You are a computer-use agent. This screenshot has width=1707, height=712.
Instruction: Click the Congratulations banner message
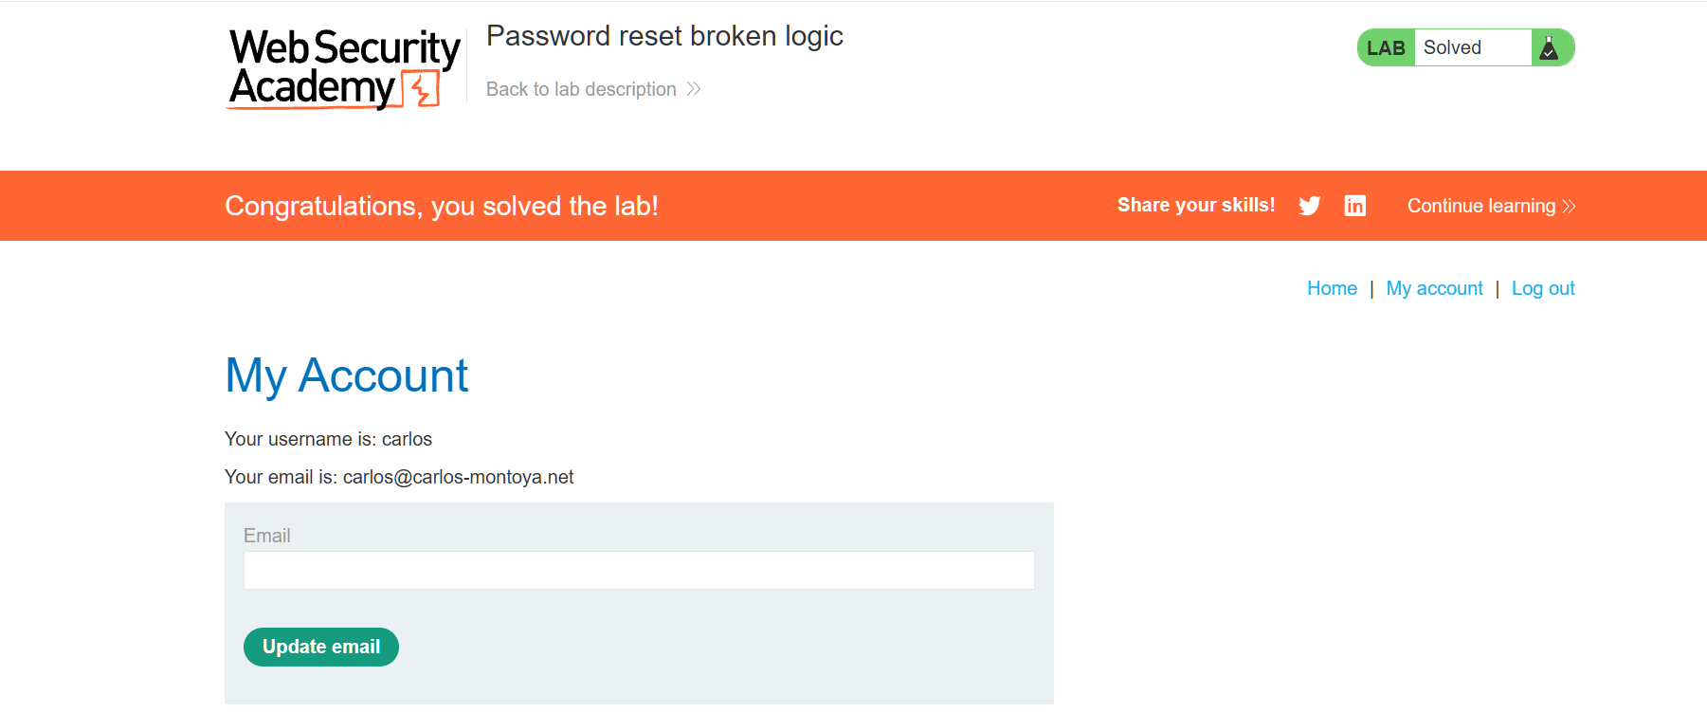[442, 206]
